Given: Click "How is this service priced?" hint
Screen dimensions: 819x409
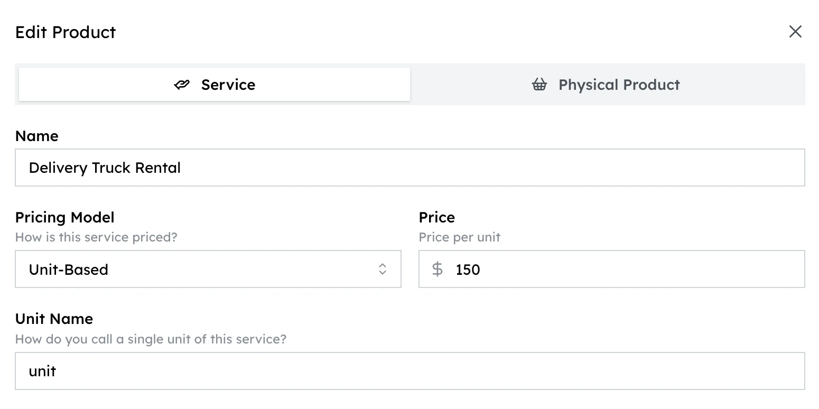Looking at the screenshot, I should [x=96, y=237].
